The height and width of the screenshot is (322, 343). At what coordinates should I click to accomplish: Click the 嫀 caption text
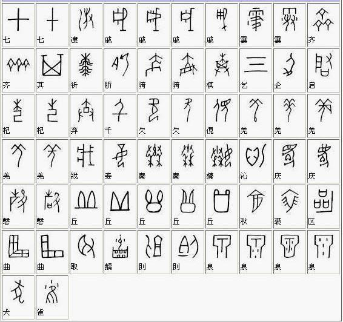pyautogui.click(x=210, y=176)
